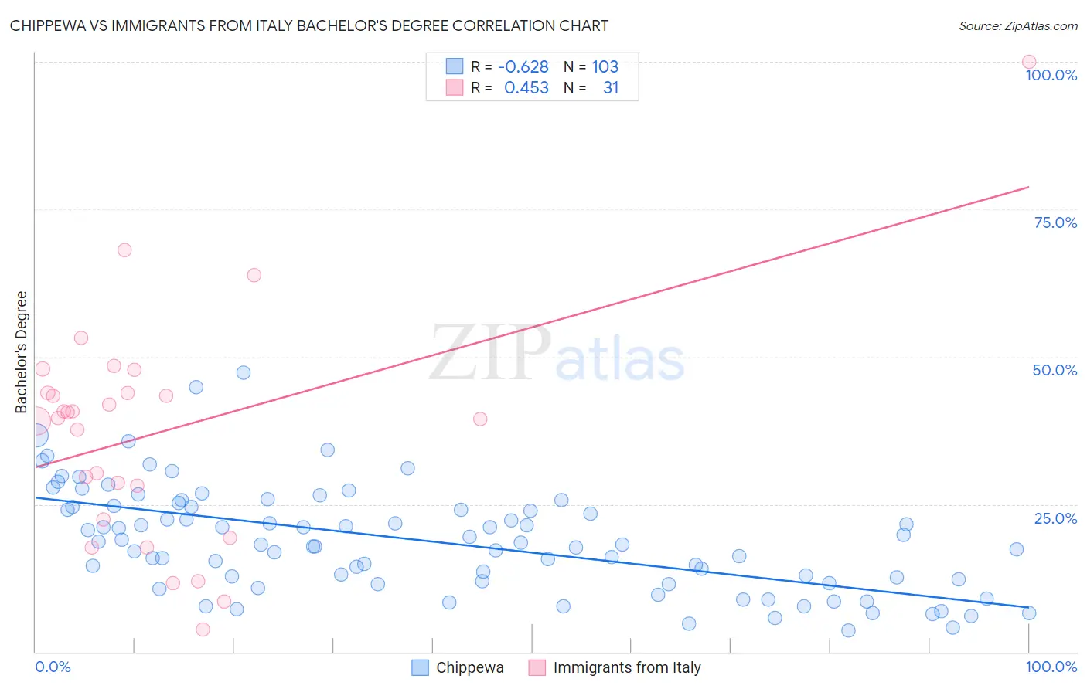Click the blue data point at bottom right end
The width and height of the screenshot is (1087, 689).
(1029, 613)
